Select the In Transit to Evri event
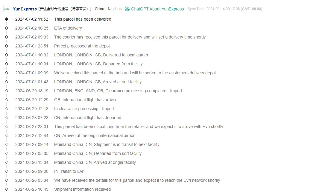The height and width of the screenshot is (194, 325). tap(69, 171)
